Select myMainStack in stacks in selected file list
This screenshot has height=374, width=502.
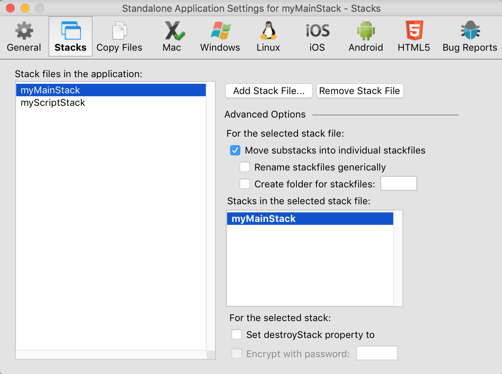pyautogui.click(x=263, y=219)
